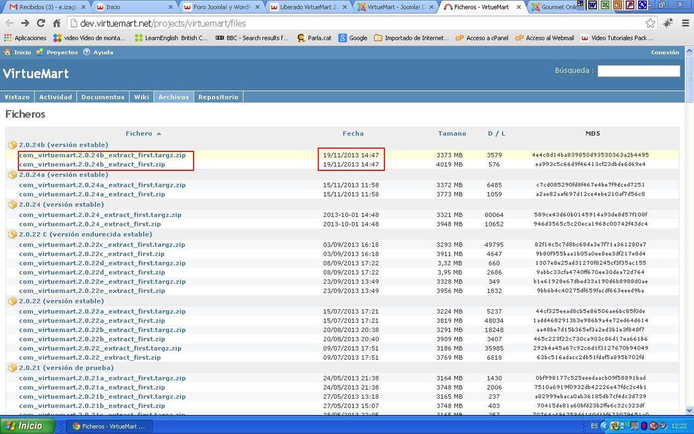Download com_virtuemart.2.0.24b_extract_first.zip
The height and width of the screenshot is (434, 694).
92,165
